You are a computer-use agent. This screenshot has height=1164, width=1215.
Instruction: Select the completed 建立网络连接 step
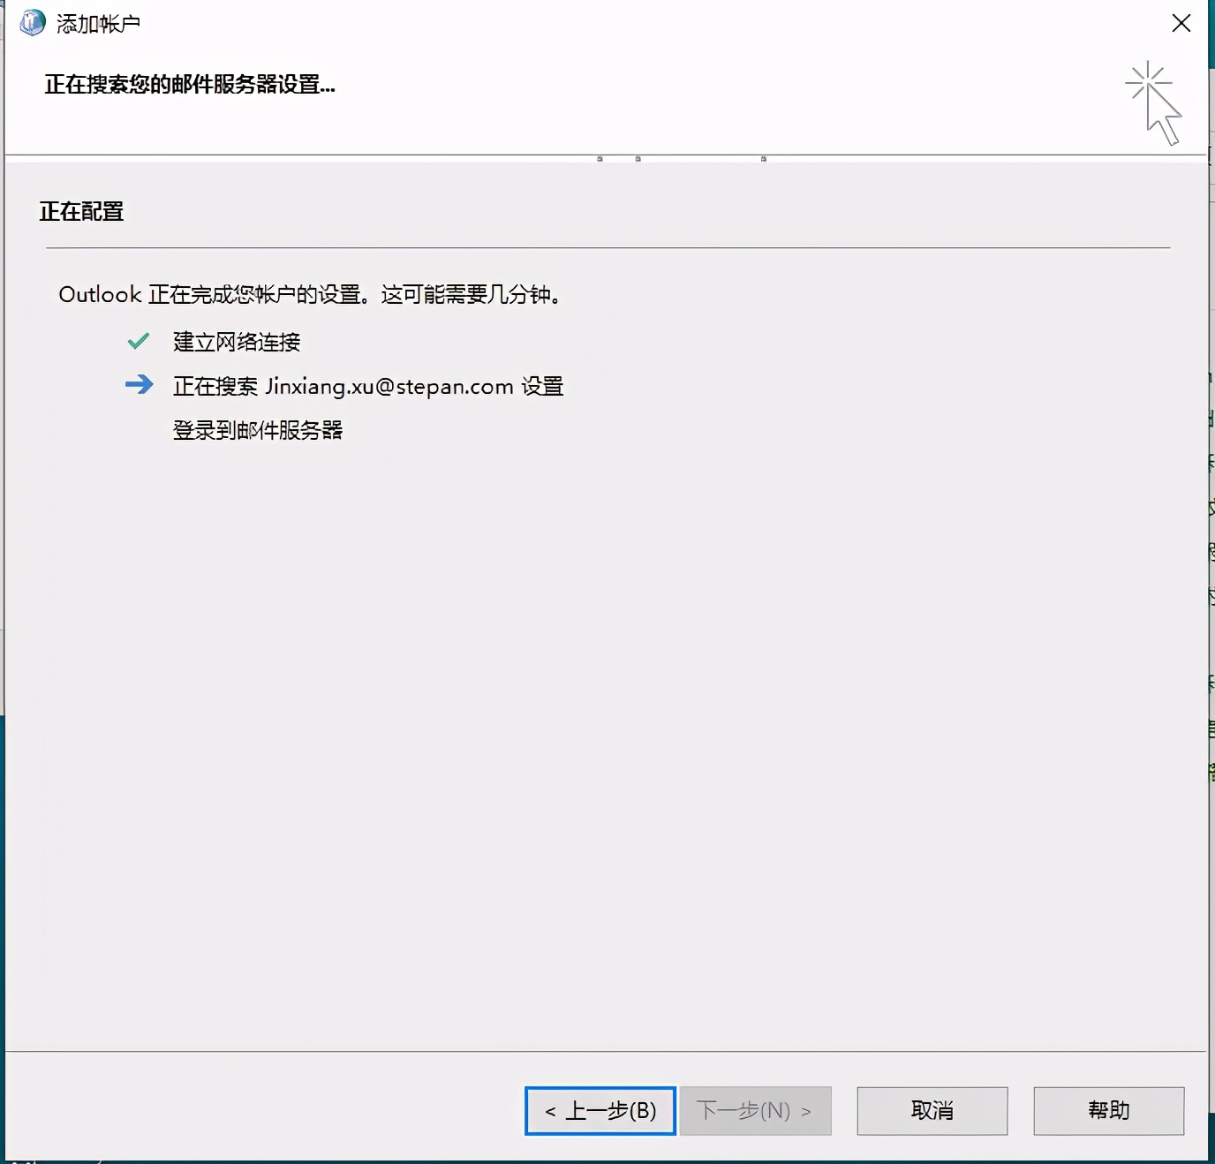pos(236,342)
